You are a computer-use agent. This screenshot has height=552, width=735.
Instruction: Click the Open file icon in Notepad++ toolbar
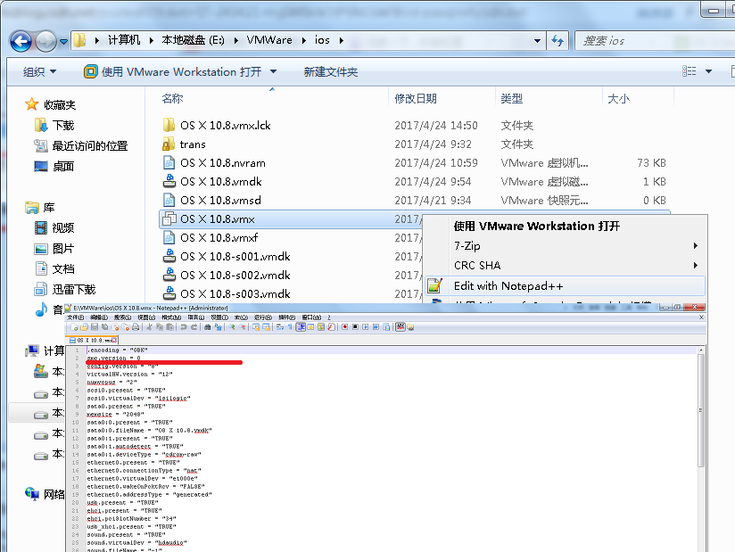coord(85,327)
